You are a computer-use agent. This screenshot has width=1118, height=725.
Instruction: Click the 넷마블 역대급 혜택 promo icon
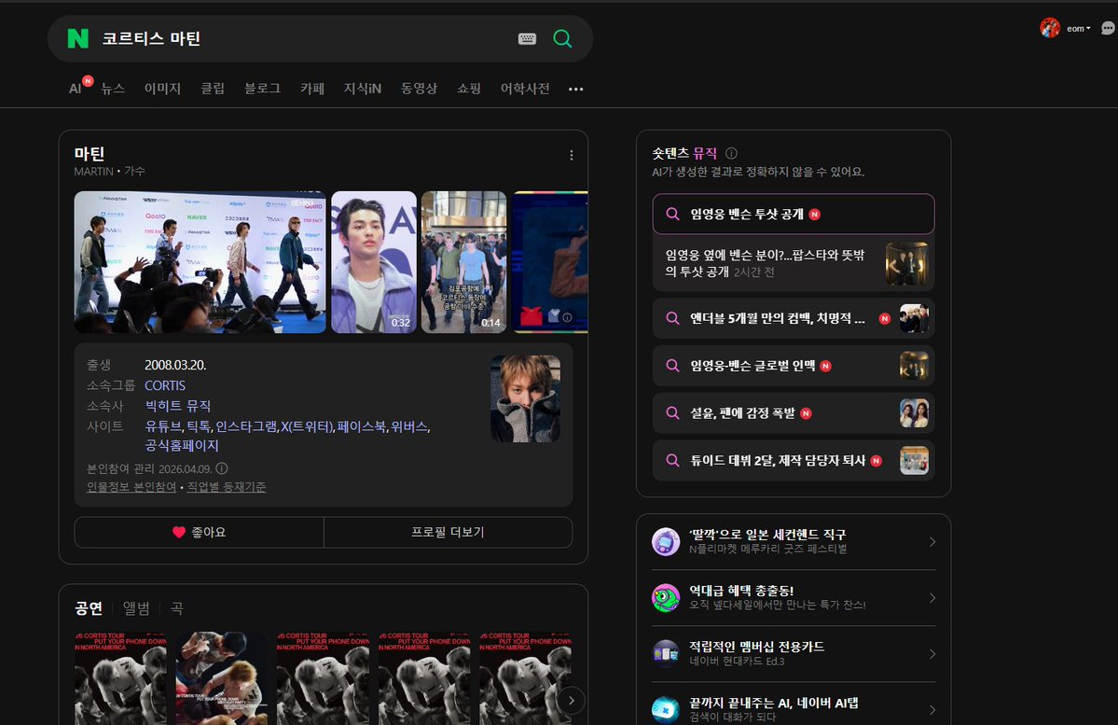pos(666,598)
